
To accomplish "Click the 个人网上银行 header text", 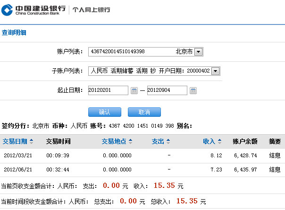I will [x=91, y=9].
